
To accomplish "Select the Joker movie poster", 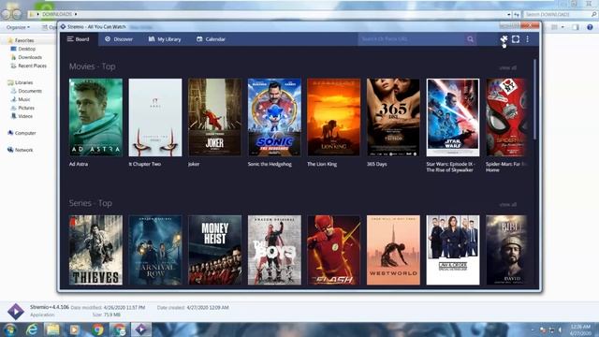I will tap(214, 117).
